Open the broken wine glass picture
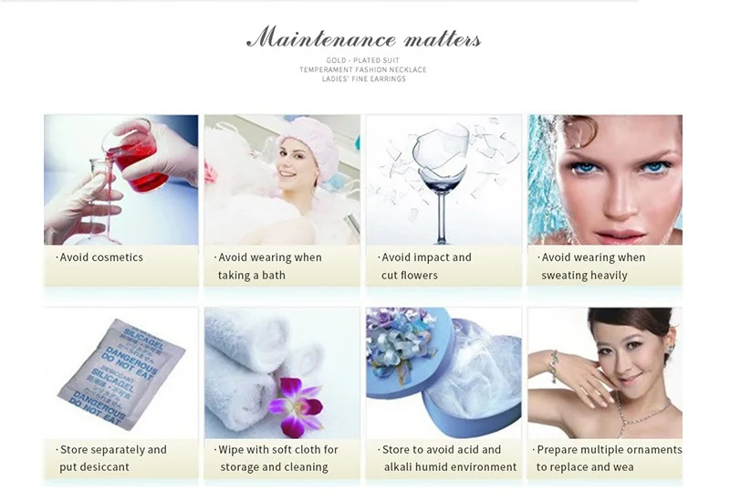The height and width of the screenshot is (502, 730). click(443, 180)
